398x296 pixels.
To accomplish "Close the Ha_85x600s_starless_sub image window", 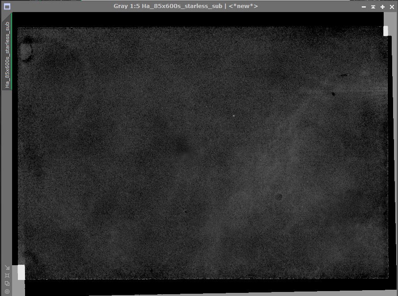I will [392, 7].
